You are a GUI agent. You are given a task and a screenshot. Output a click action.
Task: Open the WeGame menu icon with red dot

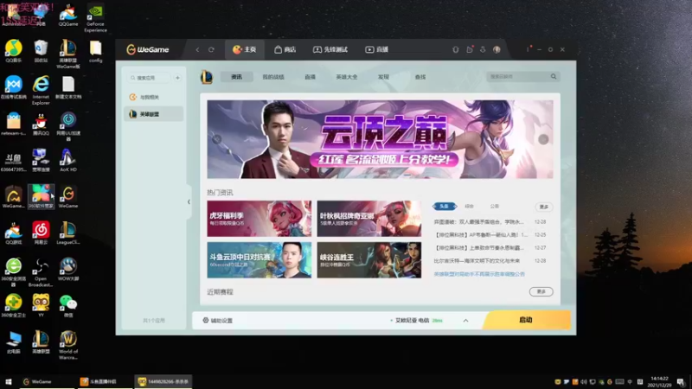528,49
